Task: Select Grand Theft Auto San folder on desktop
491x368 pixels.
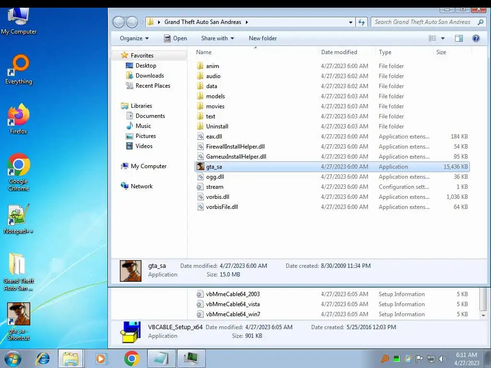Action: click(18, 272)
